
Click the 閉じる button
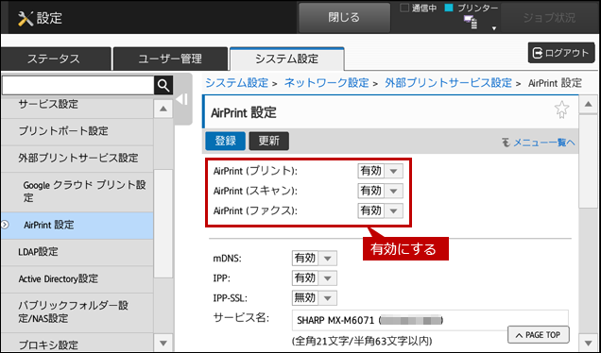[x=344, y=18]
